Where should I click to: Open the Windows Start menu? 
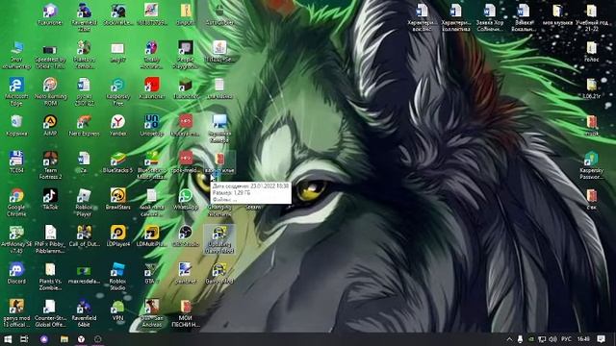(7, 339)
